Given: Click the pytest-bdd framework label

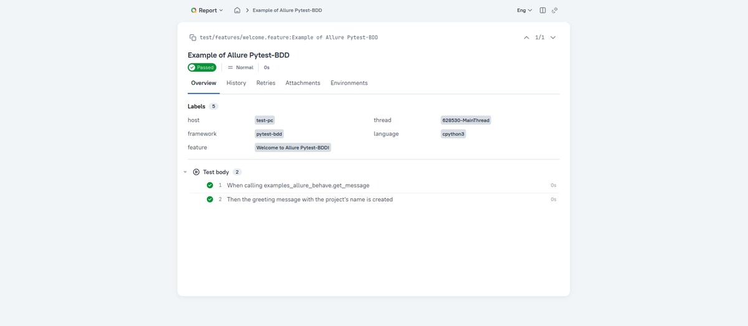Looking at the screenshot, I should pyautogui.click(x=269, y=134).
